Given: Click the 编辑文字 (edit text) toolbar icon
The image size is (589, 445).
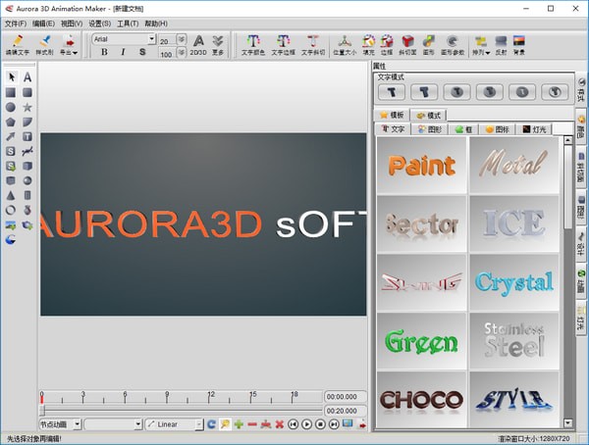Looking at the screenshot, I should 18,43.
